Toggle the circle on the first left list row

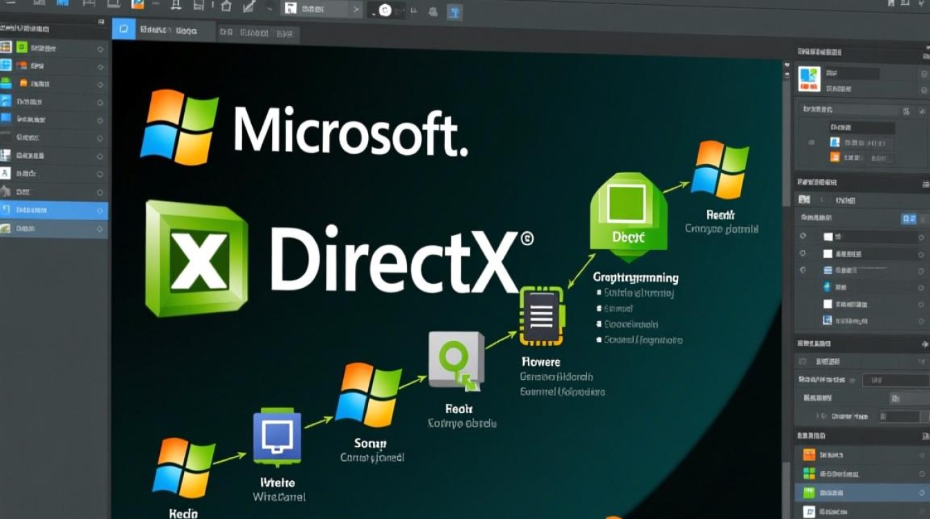coord(100,49)
